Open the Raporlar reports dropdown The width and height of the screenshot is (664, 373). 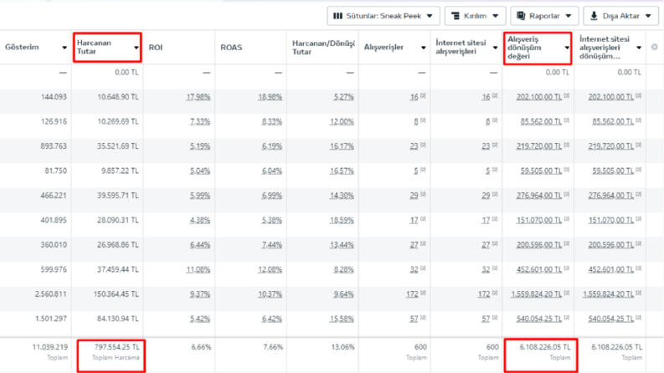point(544,16)
